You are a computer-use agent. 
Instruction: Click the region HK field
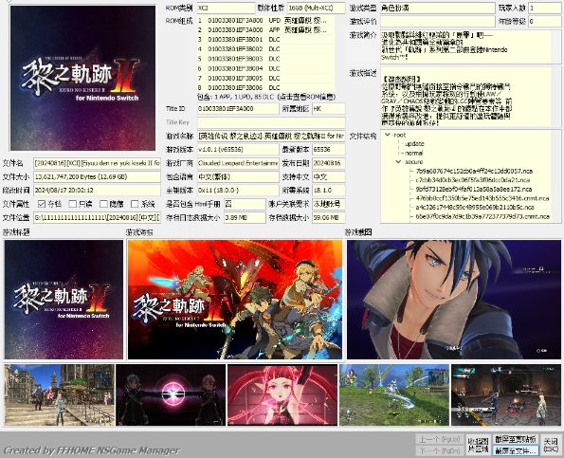(x=328, y=109)
